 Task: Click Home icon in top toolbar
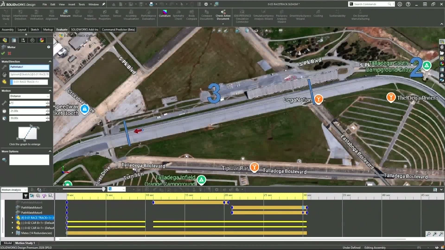(x=113, y=4)
